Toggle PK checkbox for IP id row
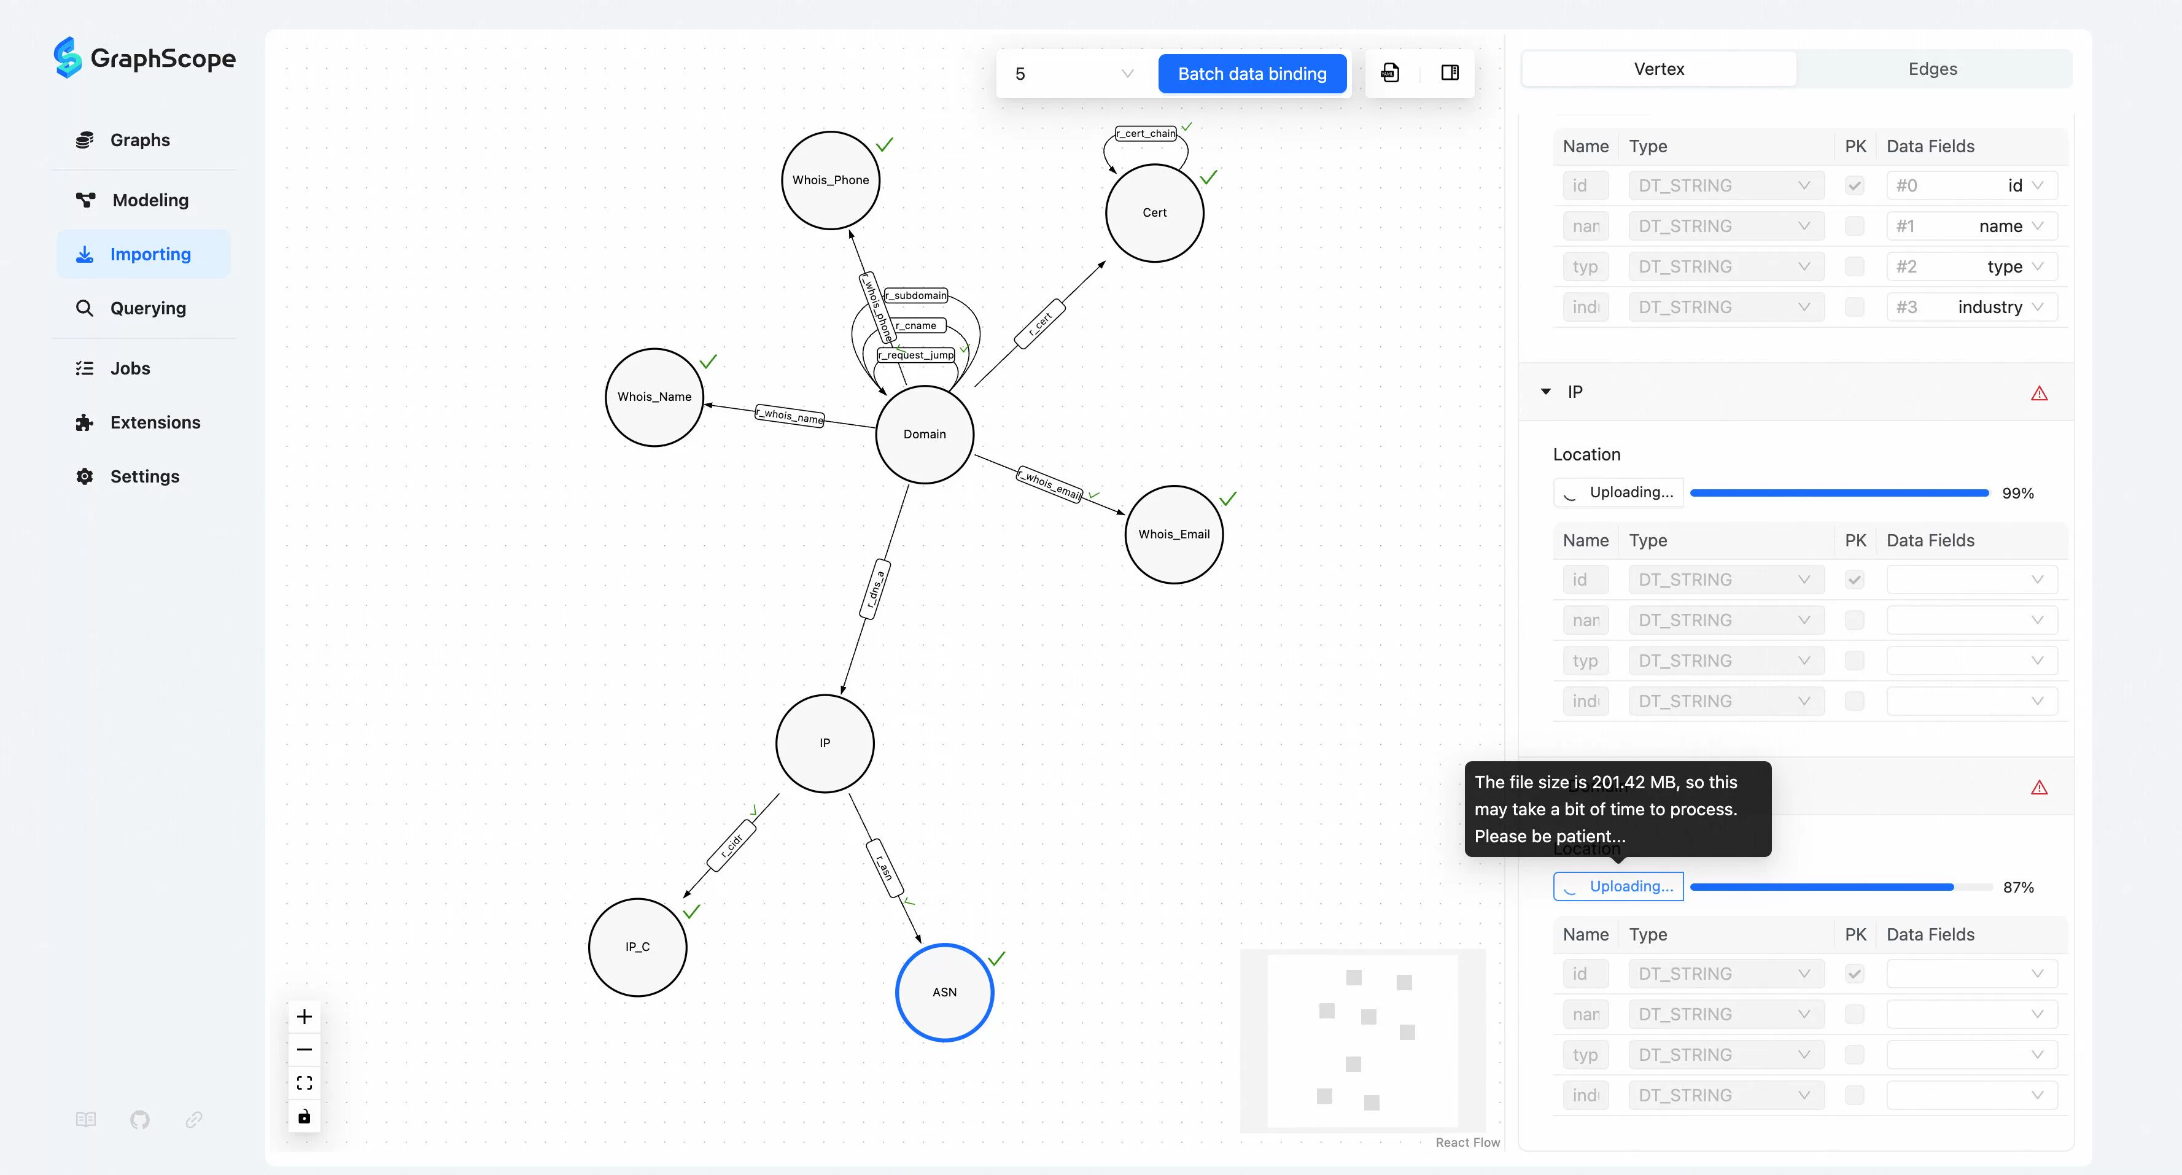 point(1854,580)
